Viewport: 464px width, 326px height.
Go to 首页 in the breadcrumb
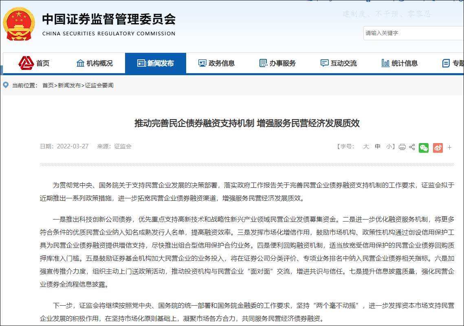click(x=48, y=85)
